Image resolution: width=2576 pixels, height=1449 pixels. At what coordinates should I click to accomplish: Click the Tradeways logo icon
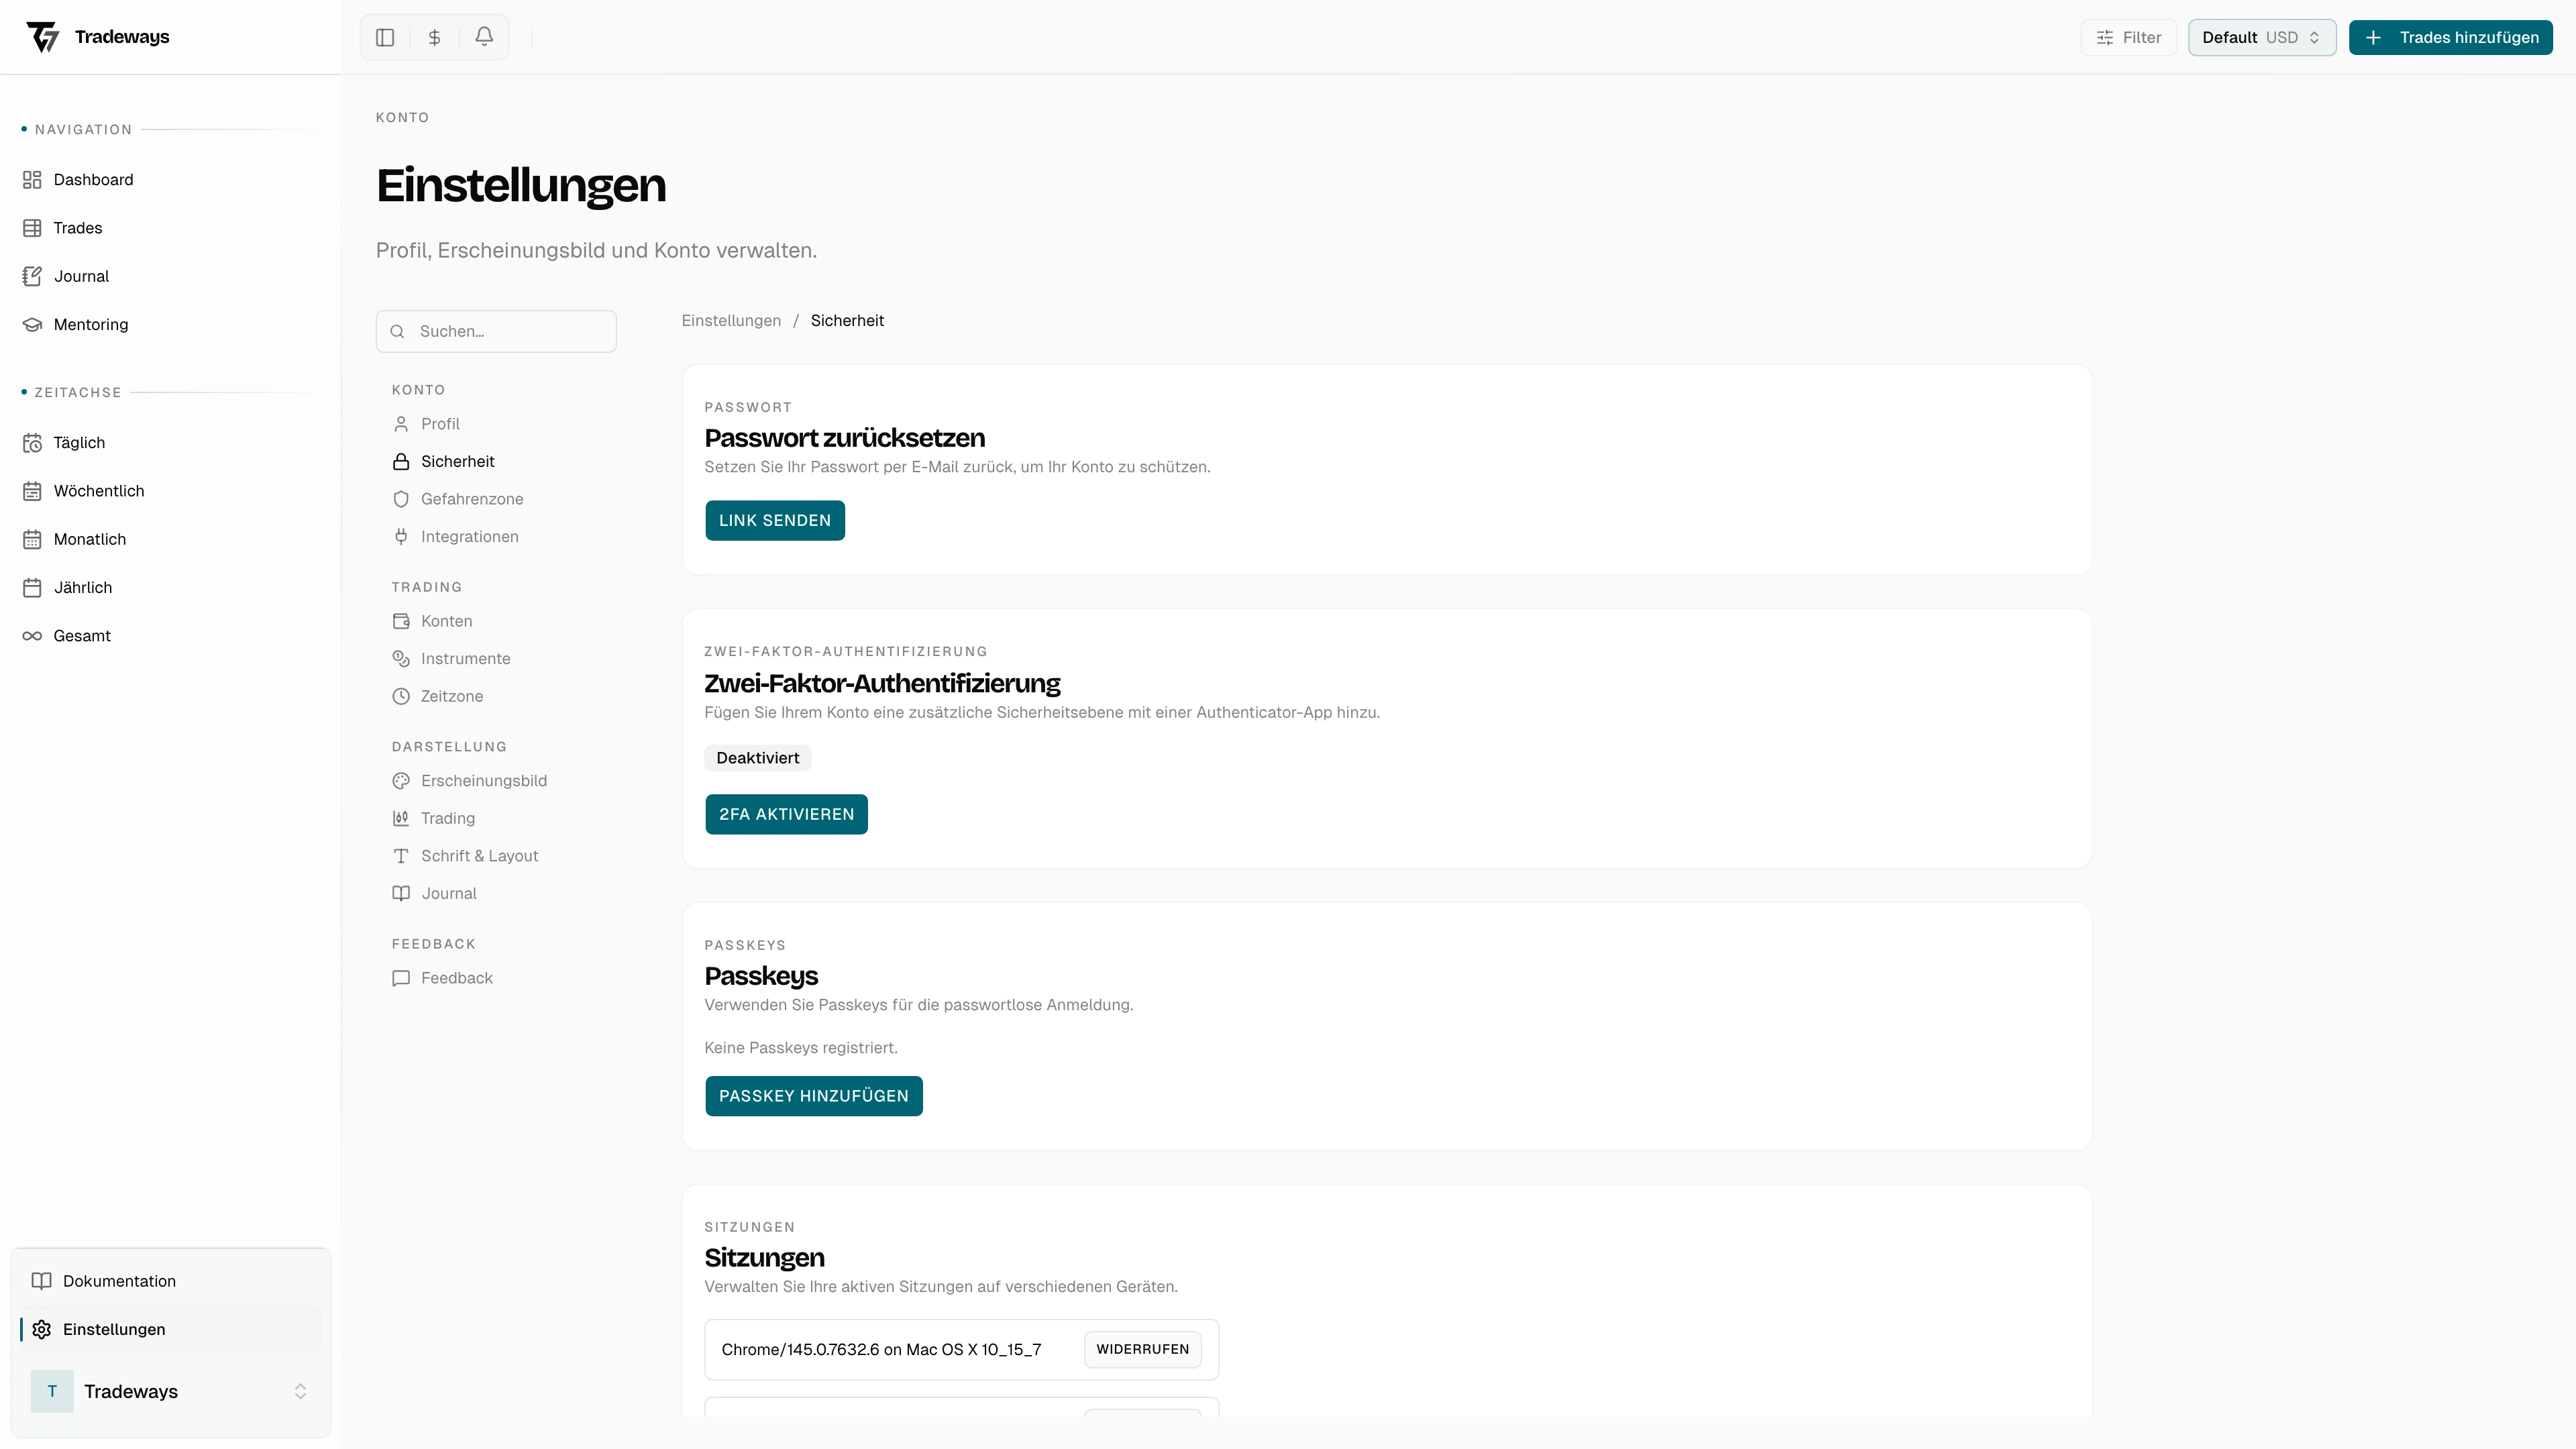(43, 37)
